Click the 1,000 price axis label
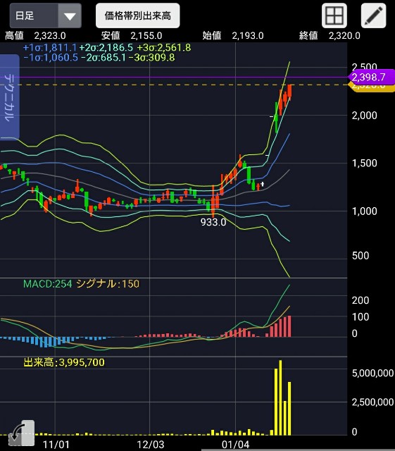Image resolution: width=395 pixels, height=451 pixels. (x=364, y=211)
